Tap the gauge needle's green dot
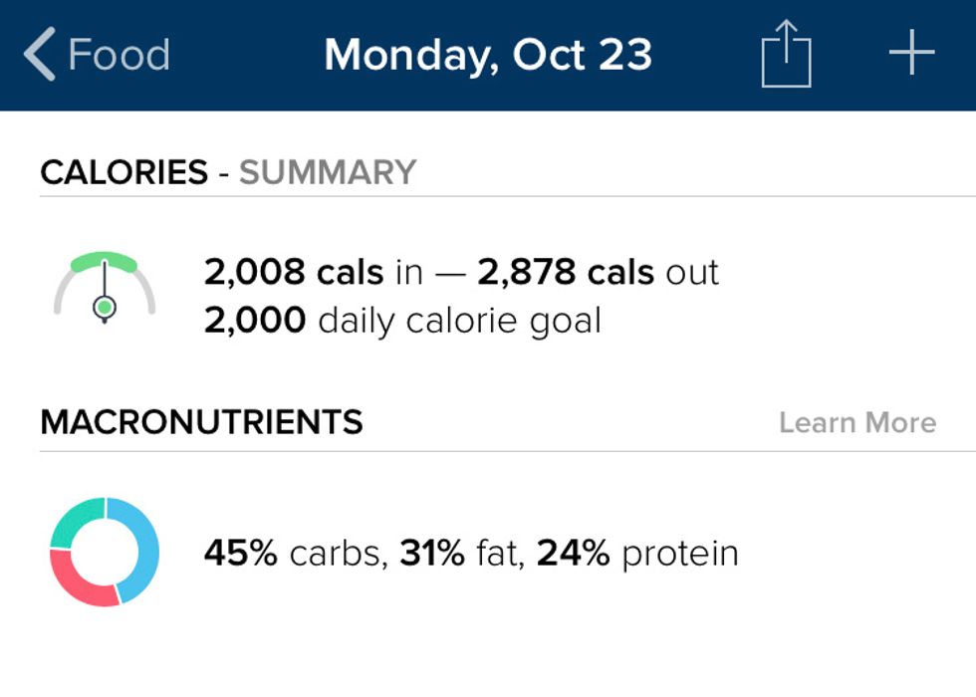 click(x=105, y=308)
